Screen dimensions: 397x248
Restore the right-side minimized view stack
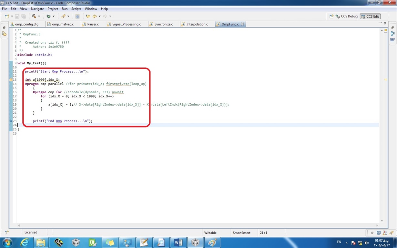pos(392,28)
